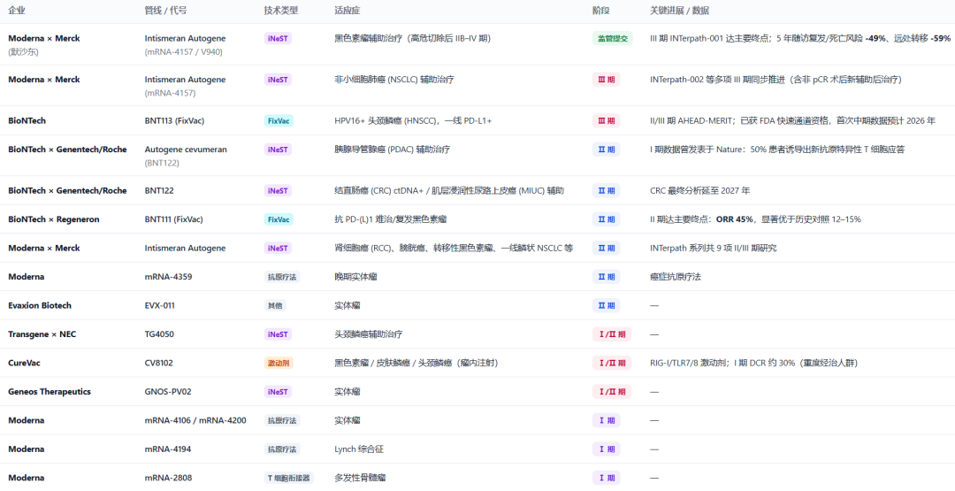Viewport: 955px width, 491px height.
Task: Select the Evaxion Biotech company cell
Action: tap(40, 305)
